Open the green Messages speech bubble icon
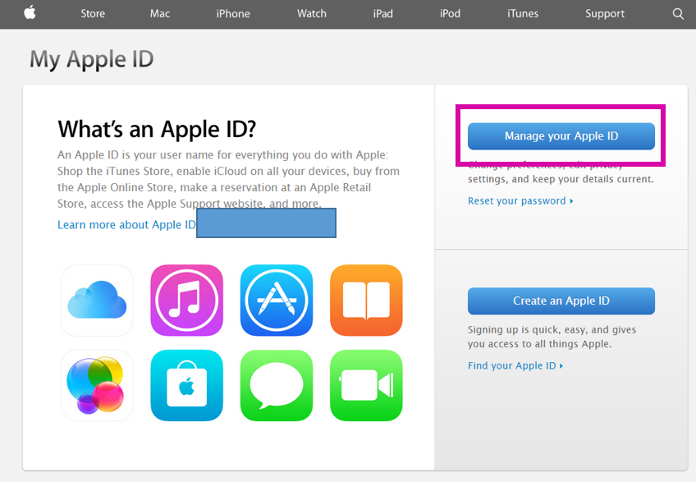The width and height of the screenshot is (696, 482). click(x=277, y=385)
